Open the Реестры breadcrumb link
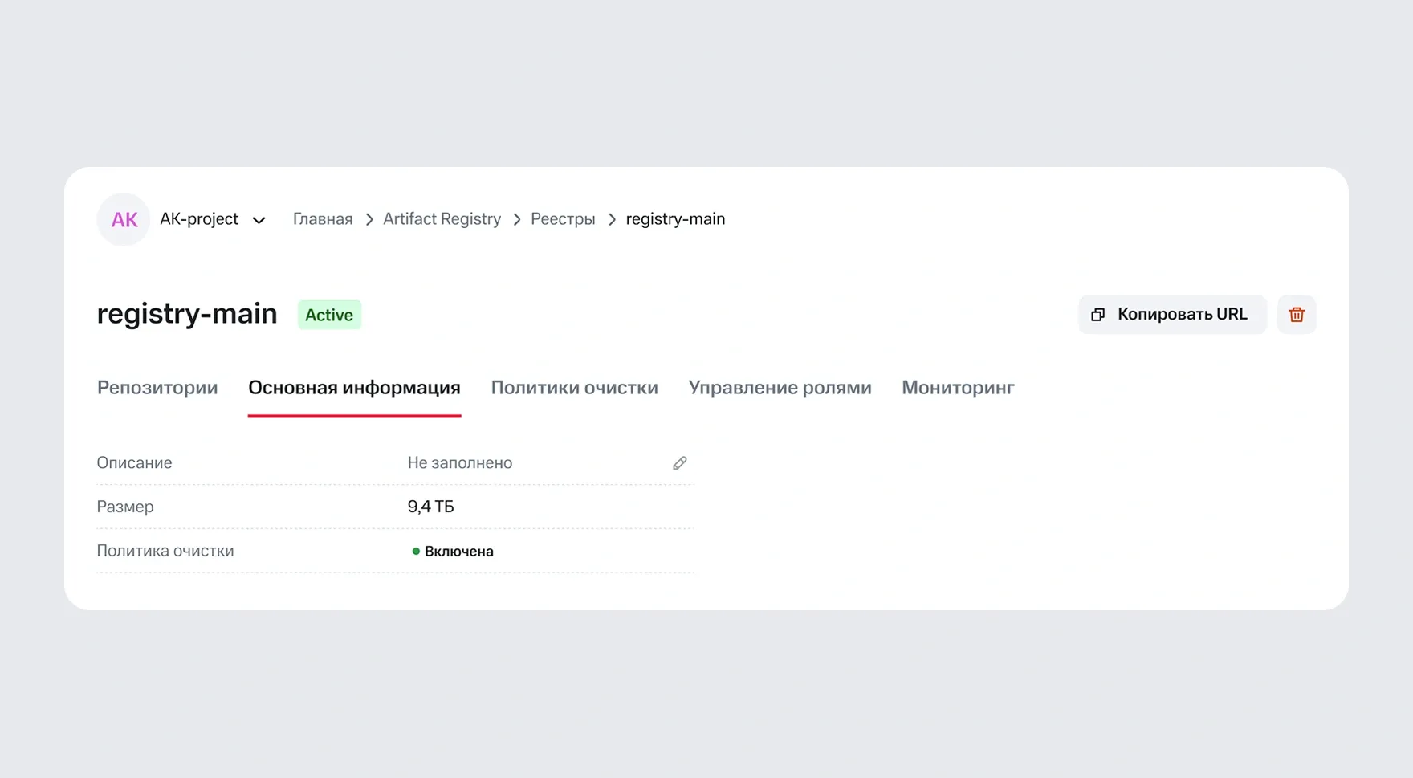 563,219
